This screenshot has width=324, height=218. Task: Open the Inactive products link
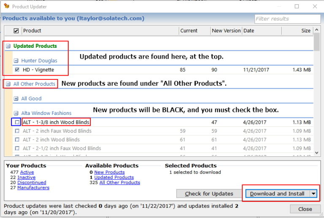(26, 177)
